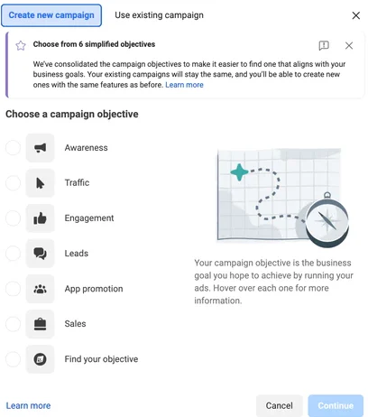Select the Sales radio button
Image resolution: width=368 pixels, height=417 pixels.
(x=13, y=324)
